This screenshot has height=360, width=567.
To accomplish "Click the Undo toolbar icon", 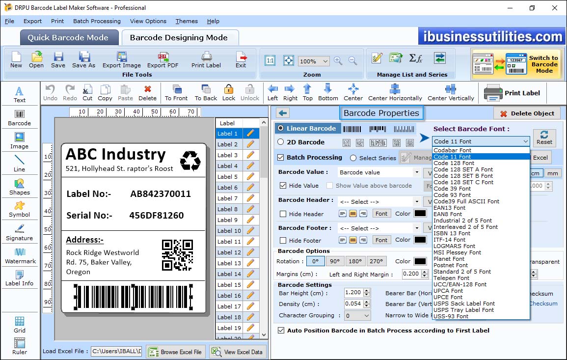I will (50, 93).
